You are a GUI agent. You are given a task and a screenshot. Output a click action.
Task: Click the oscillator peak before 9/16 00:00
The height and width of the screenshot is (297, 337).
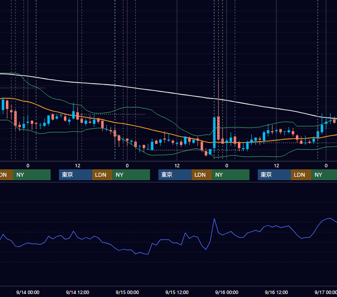pos(214,219)
